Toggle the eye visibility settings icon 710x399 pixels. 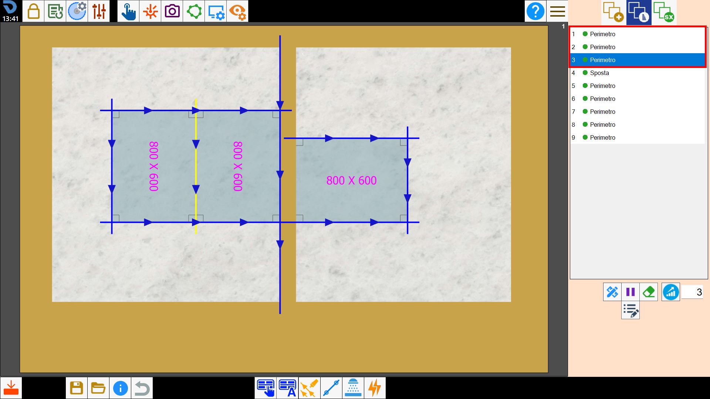[237, 11]
